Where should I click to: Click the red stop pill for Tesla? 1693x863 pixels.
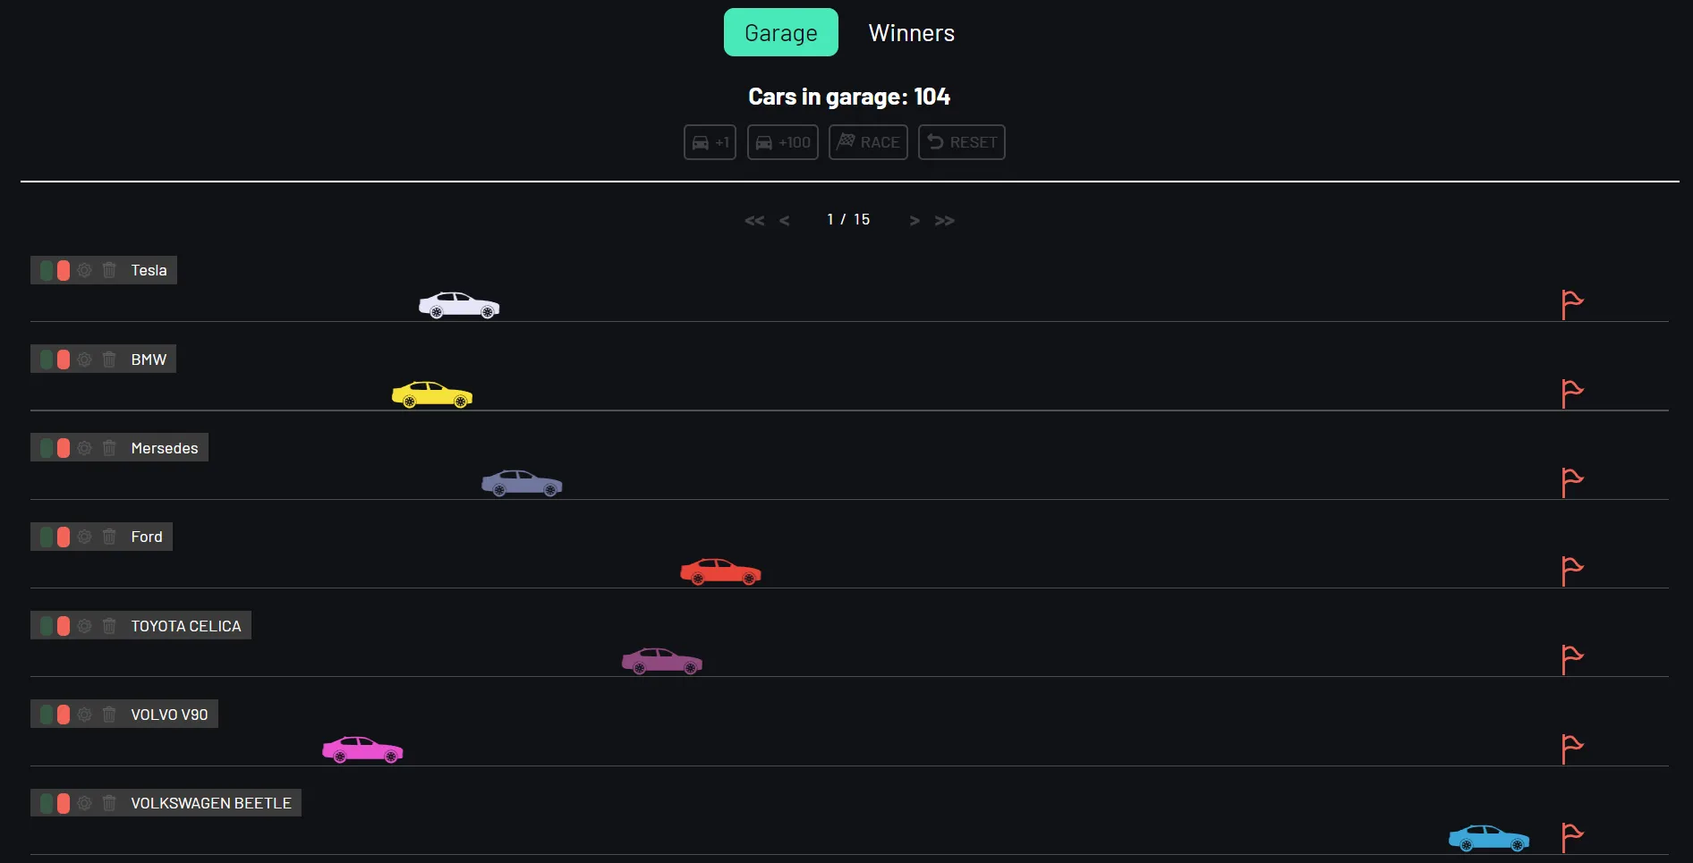(x=64, y=270)
